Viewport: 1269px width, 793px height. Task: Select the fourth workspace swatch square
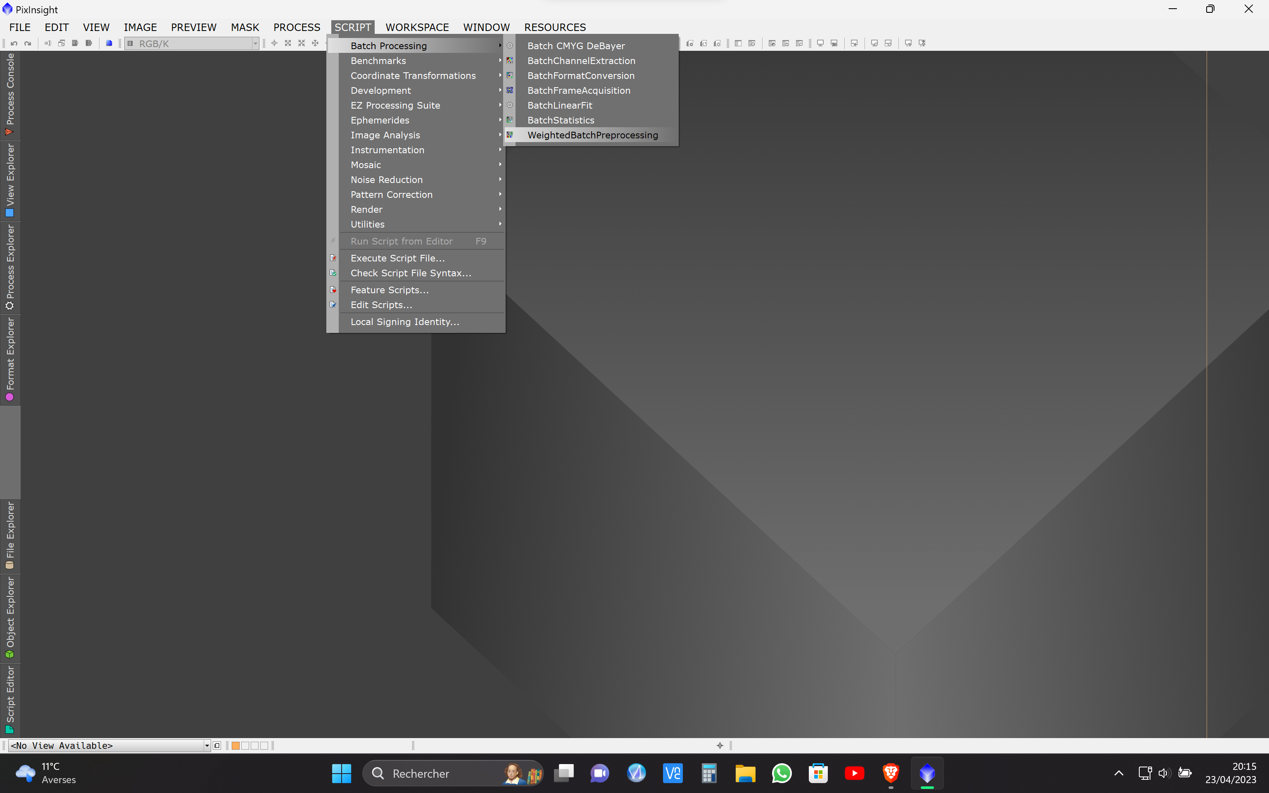[x=264, y=745]
